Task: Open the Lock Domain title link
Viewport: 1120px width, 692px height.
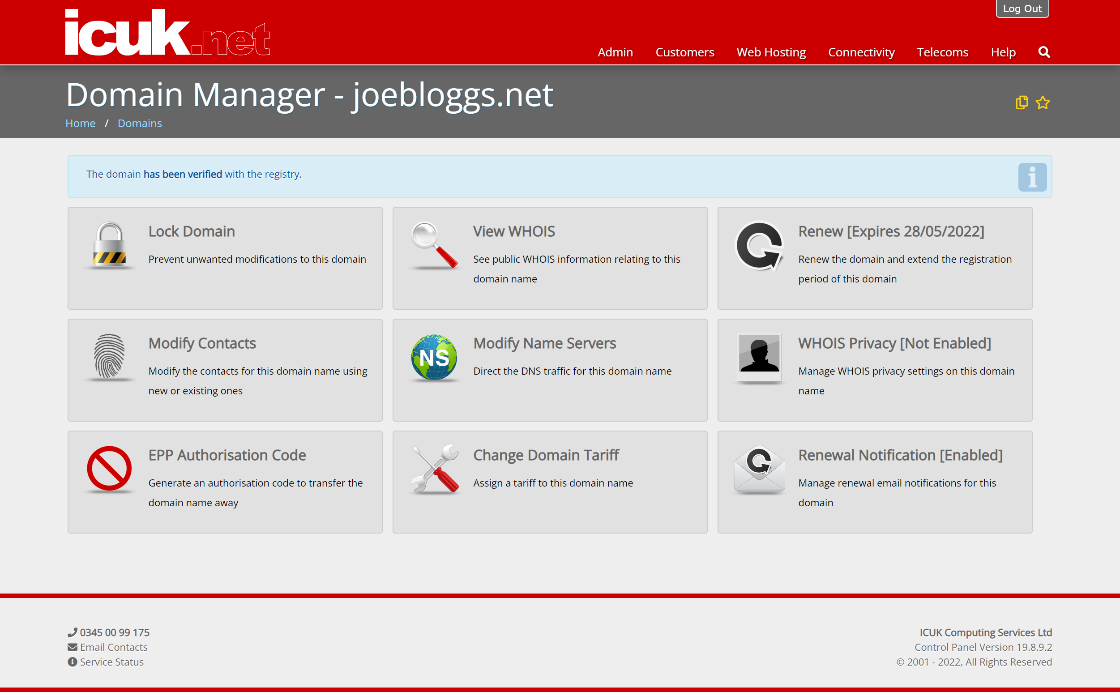Action: (191, 231)
